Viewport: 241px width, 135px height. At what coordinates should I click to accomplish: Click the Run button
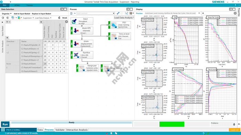coord(5,124)
